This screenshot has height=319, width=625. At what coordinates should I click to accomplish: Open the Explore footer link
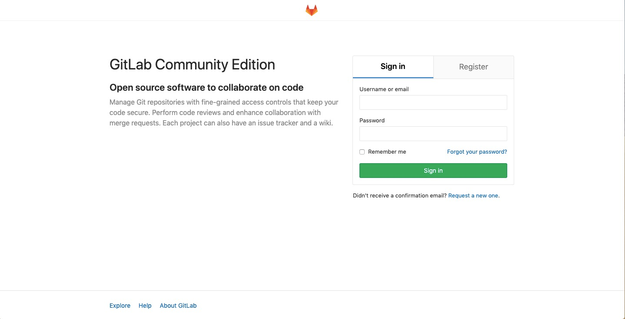(x=120, y=306)
